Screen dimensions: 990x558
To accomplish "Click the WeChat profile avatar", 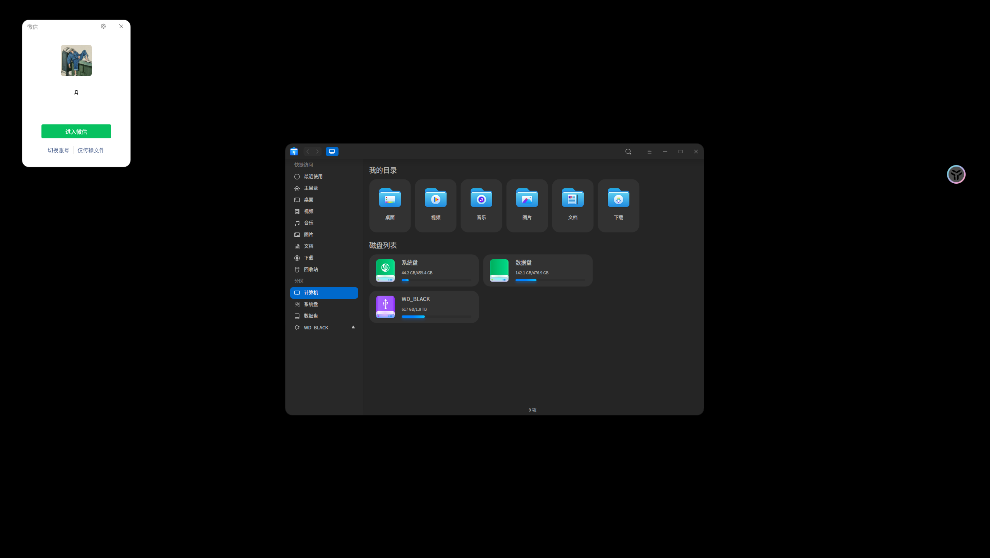I will [76, 60].
